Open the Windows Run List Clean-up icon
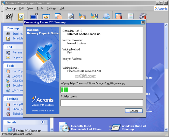Screen dimensions: 169x137 115,127
